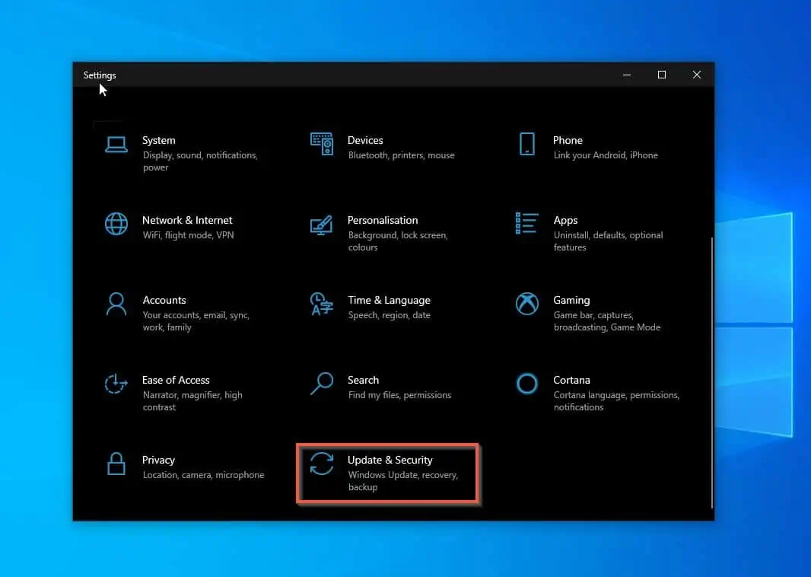Click 'Location, camera, microphone' text
Screen dimensions: 811x577
tap(203, 475)
